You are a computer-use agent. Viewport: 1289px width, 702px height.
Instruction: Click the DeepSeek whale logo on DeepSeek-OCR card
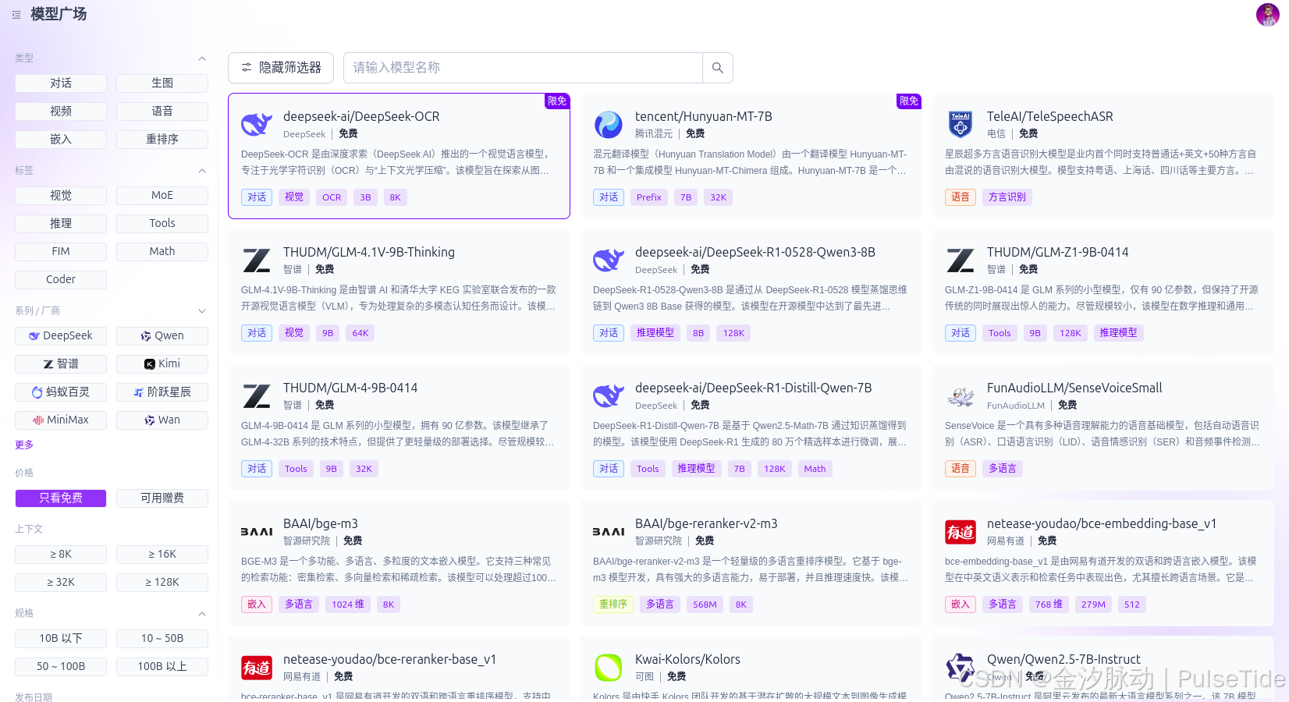[257, 124]
